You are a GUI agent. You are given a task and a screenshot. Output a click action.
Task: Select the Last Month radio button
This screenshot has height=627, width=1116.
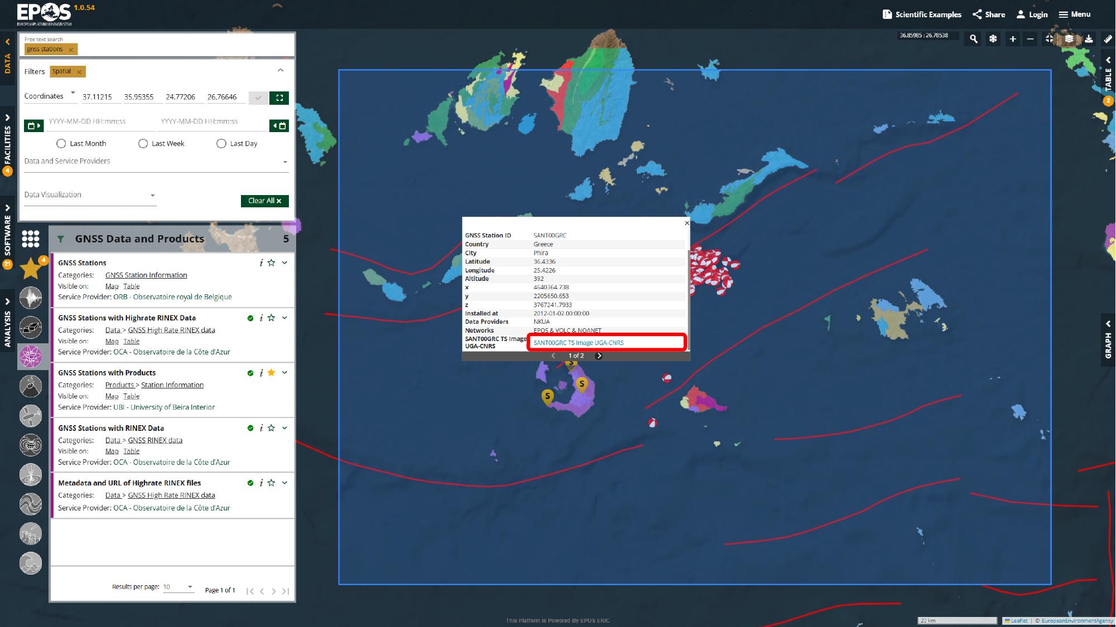tap(61, 143)
